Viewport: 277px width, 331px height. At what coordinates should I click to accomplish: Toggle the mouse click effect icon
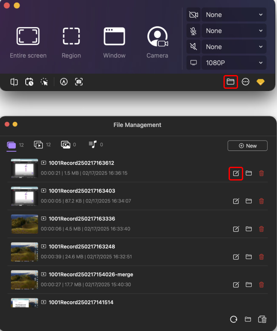pos(44,82)
